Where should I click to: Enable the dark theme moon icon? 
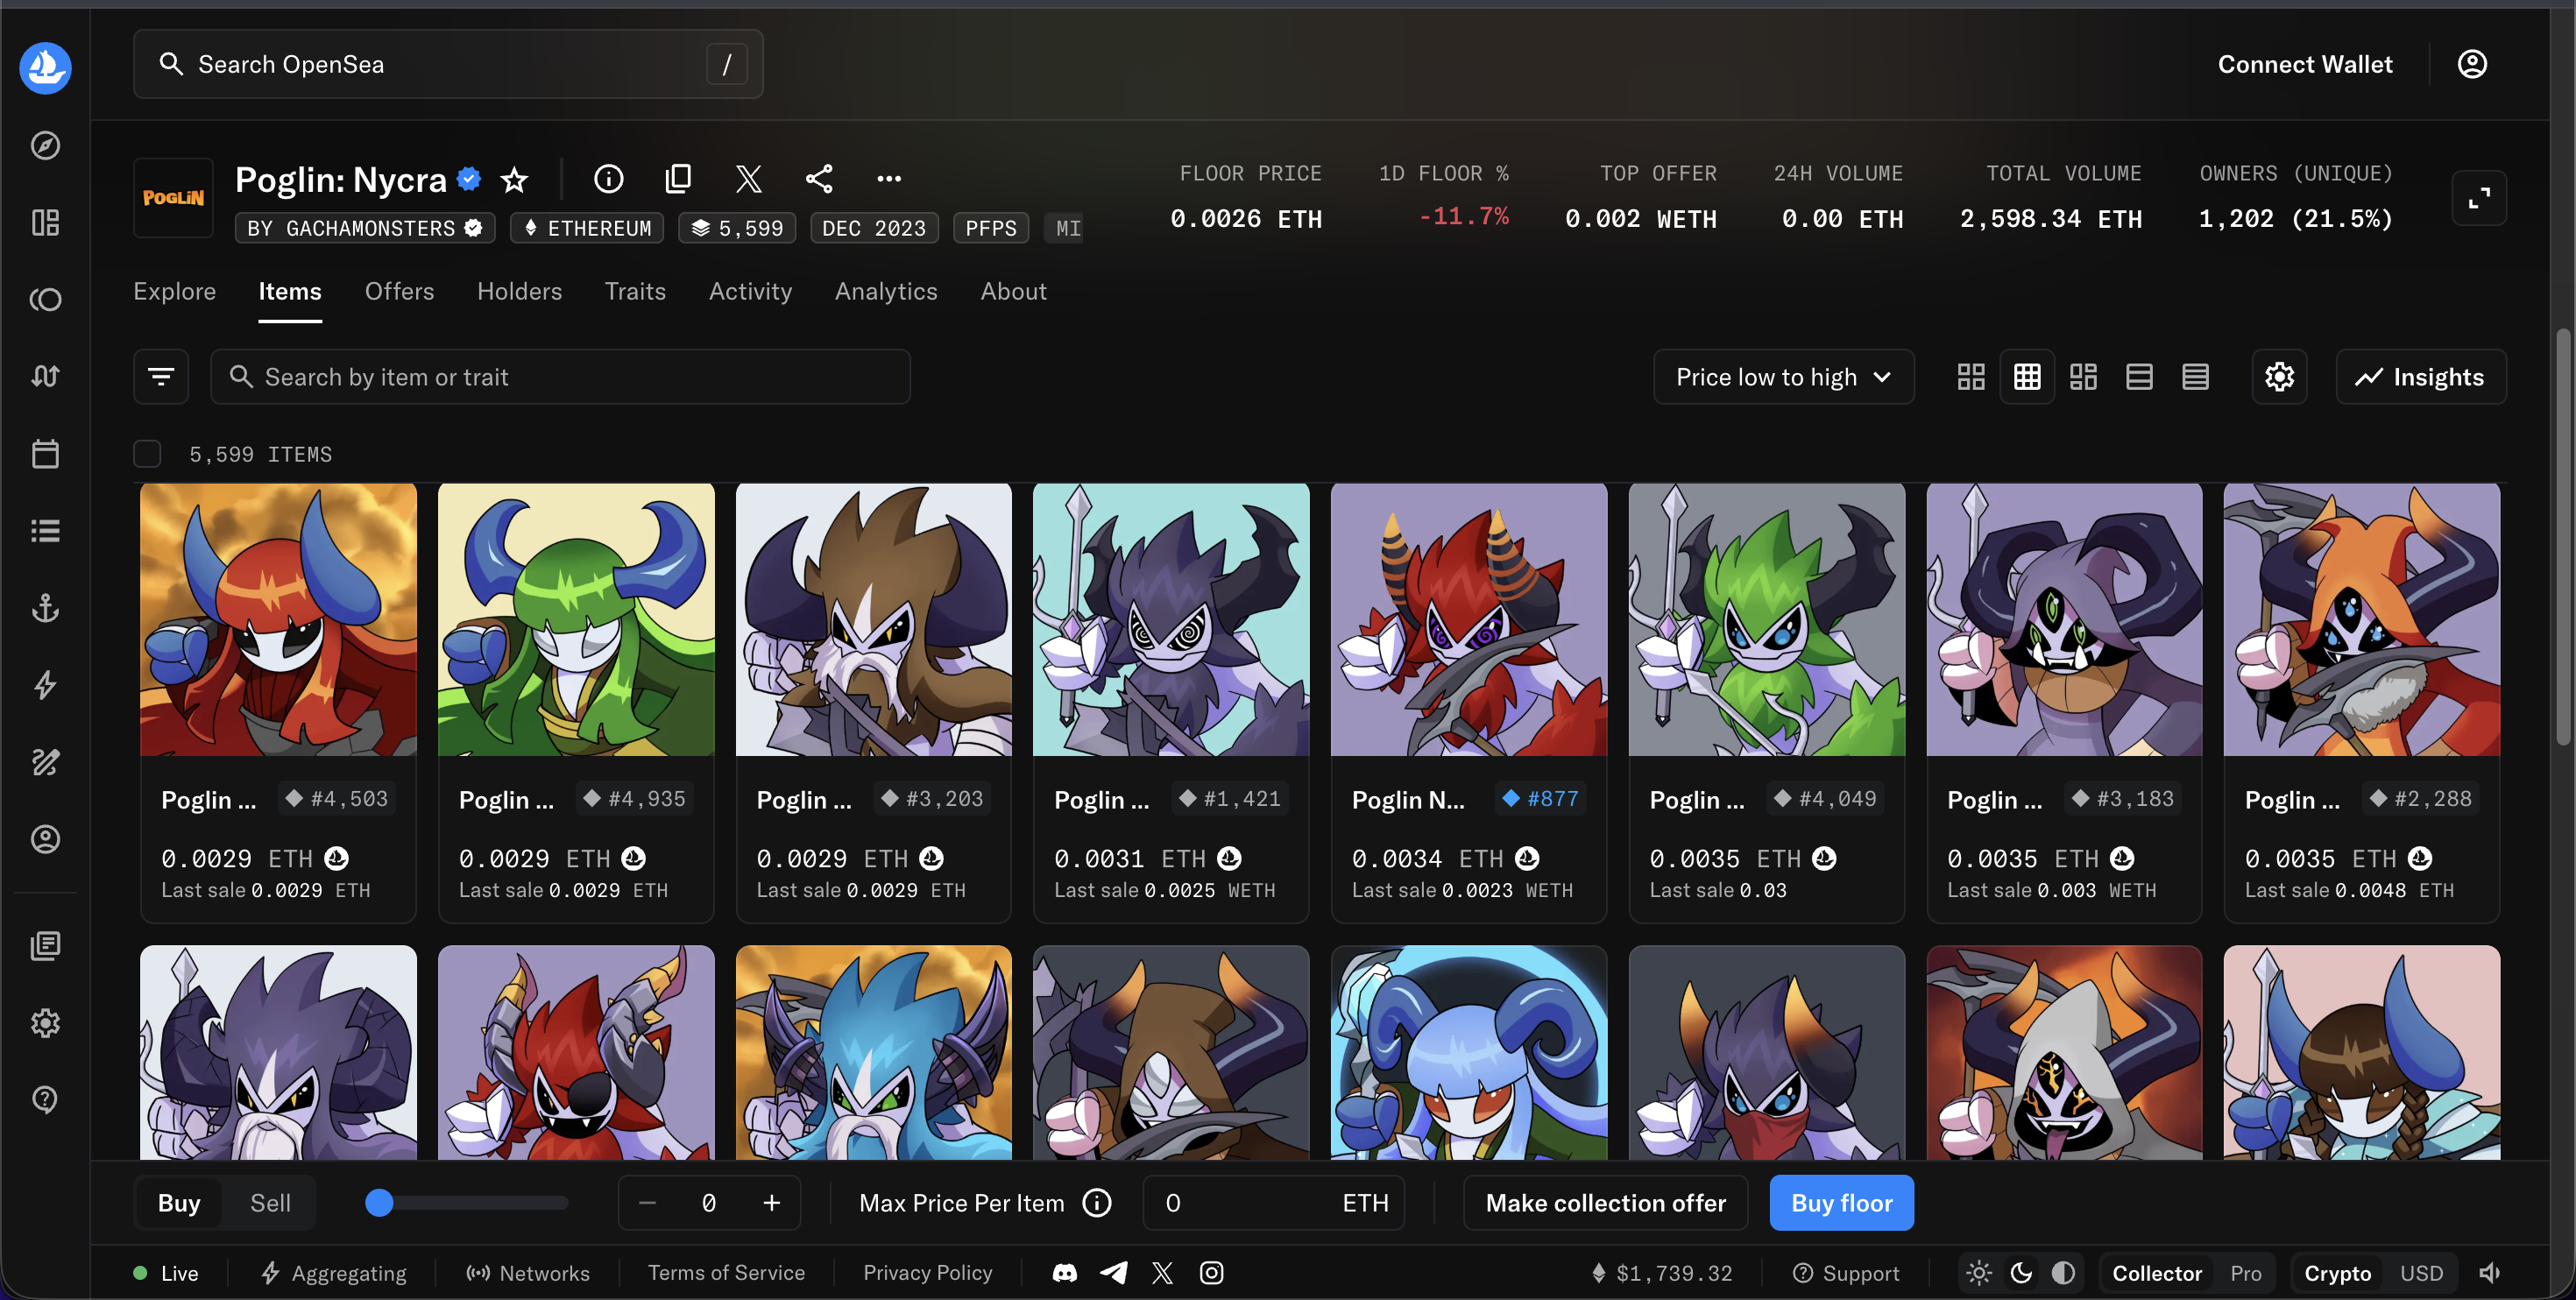[2021, 1273]
